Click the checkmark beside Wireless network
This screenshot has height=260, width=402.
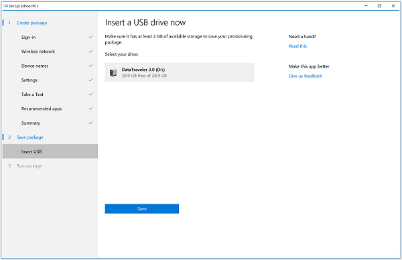90,52
